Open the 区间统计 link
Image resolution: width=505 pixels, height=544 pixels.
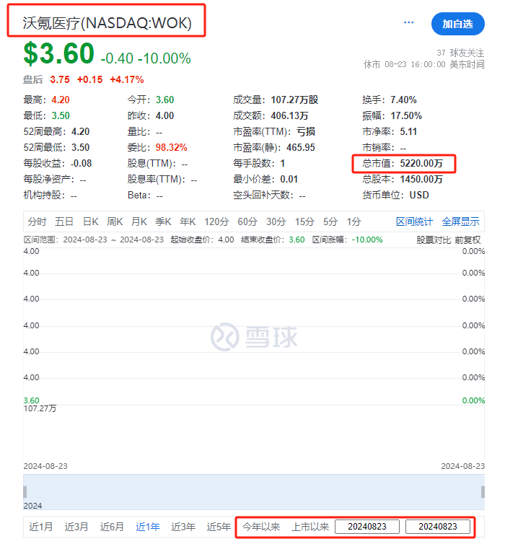pyautogui.click(x=415, y=221)
